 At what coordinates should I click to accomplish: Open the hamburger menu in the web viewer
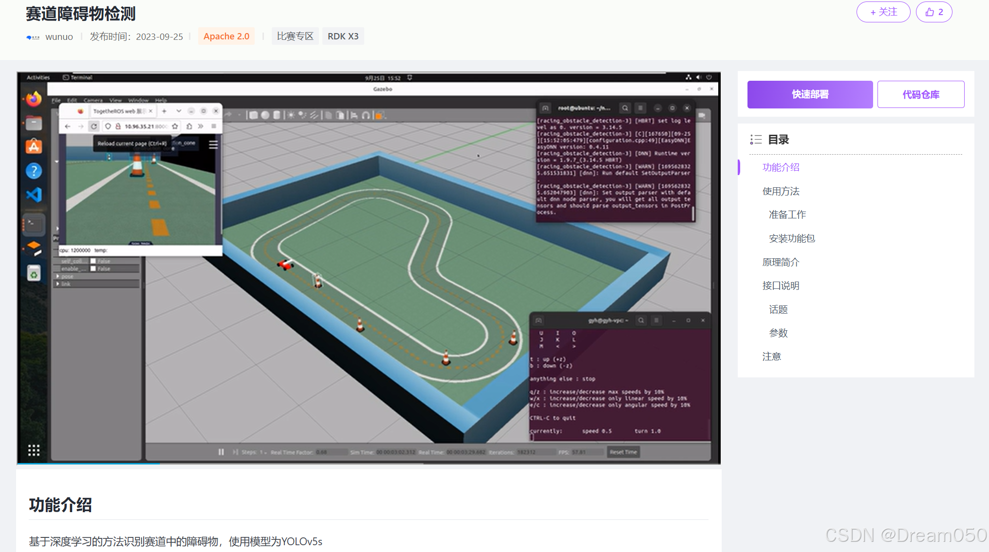pos(213,145)
